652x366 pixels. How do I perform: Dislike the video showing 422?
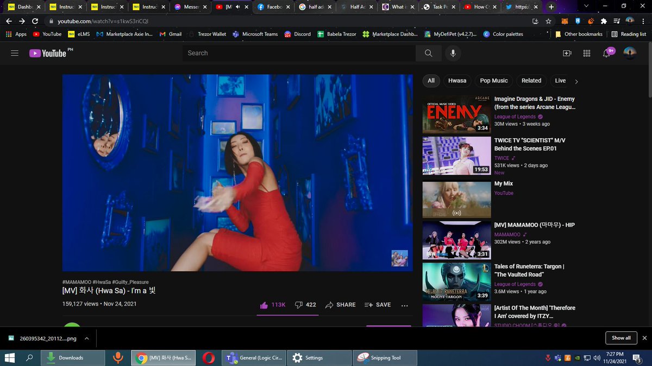point(305,305)
